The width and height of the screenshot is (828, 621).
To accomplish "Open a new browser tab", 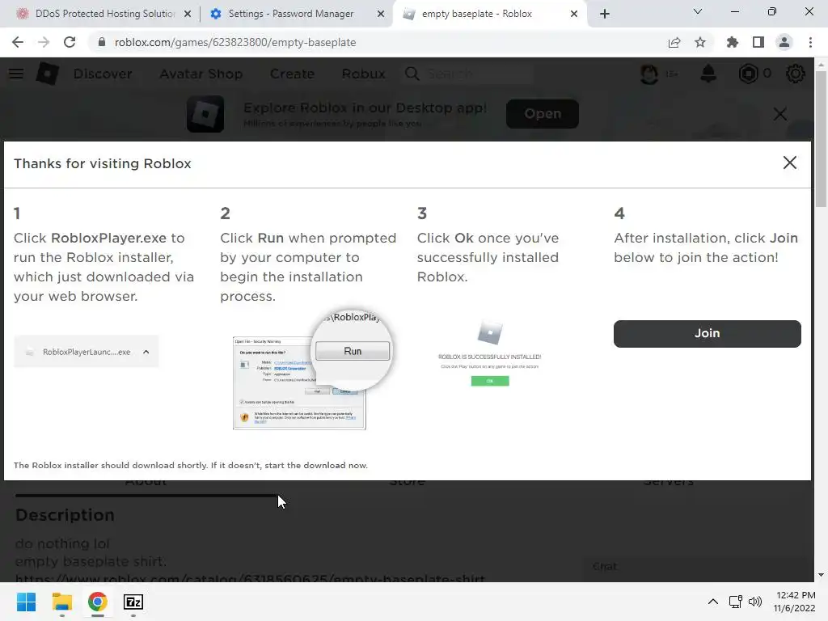I will click(x=605, y=14).
